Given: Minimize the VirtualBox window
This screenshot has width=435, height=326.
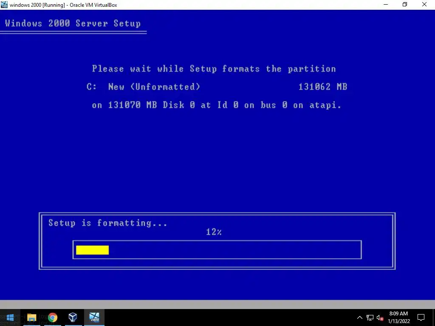Looking at the screenshot, I should (386, 5).
